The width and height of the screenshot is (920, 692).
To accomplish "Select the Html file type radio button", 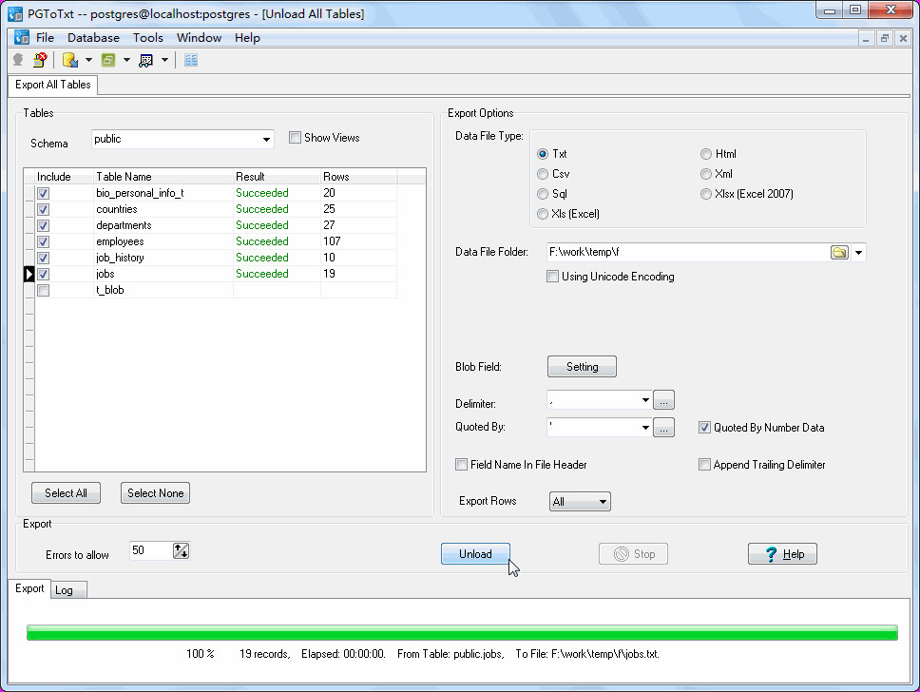I will [x=706, y=154].
